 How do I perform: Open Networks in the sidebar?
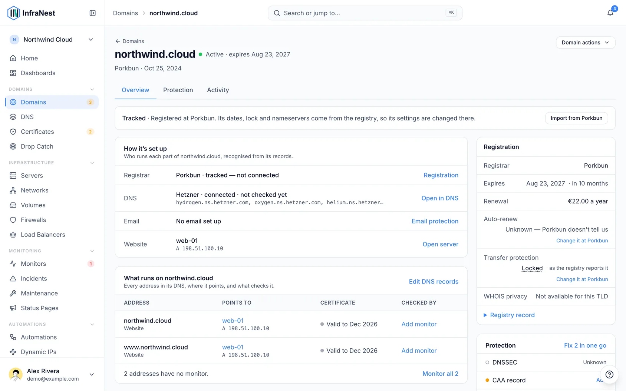click(52, 190)
